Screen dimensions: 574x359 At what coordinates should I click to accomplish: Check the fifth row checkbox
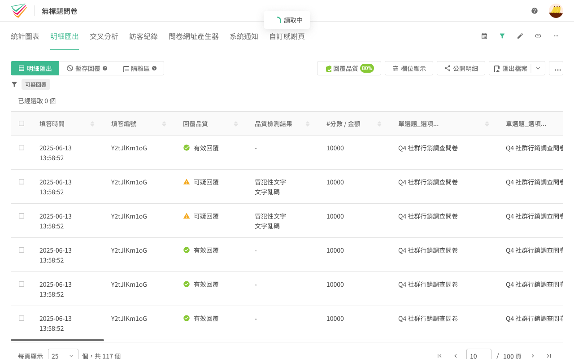pyautogui.click(x=22, y=284)
